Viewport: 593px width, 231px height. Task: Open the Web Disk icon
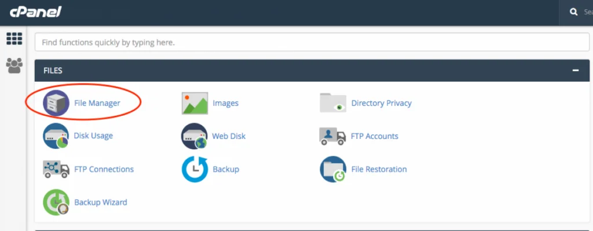[x=195, y=136]
